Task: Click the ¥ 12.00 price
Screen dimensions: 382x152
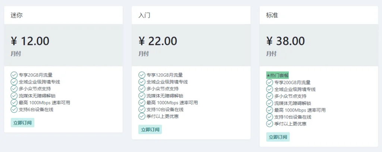Action: [x=30, y=41]
